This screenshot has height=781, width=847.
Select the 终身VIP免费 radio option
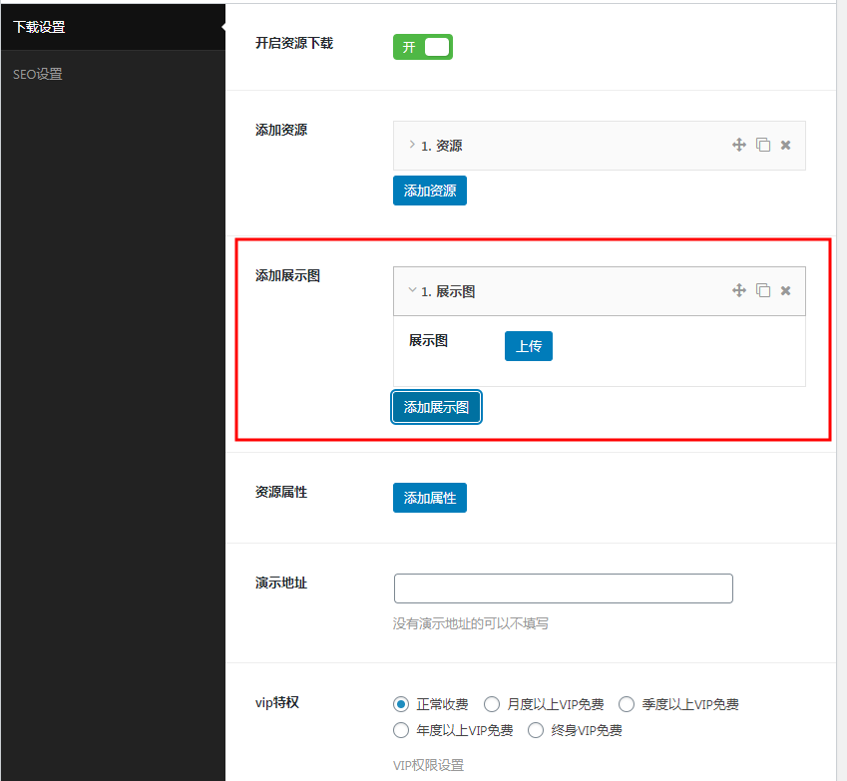536,730
